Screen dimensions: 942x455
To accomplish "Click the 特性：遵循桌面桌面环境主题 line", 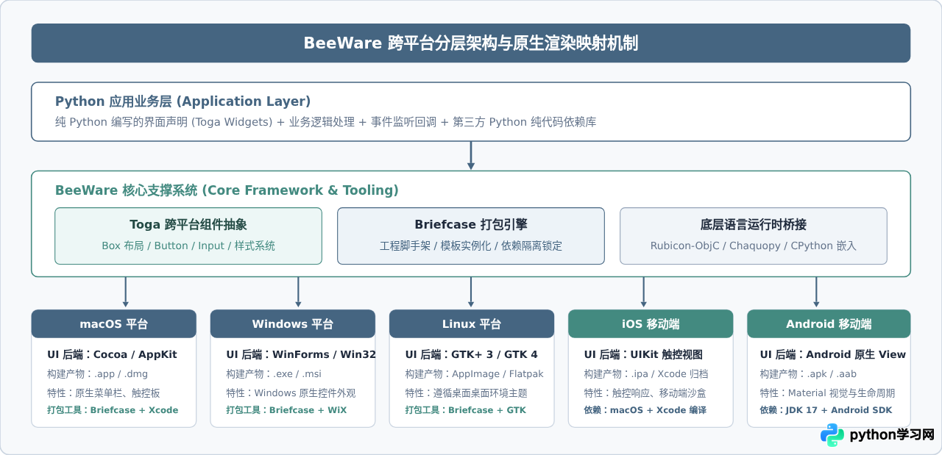I will 466,393.
